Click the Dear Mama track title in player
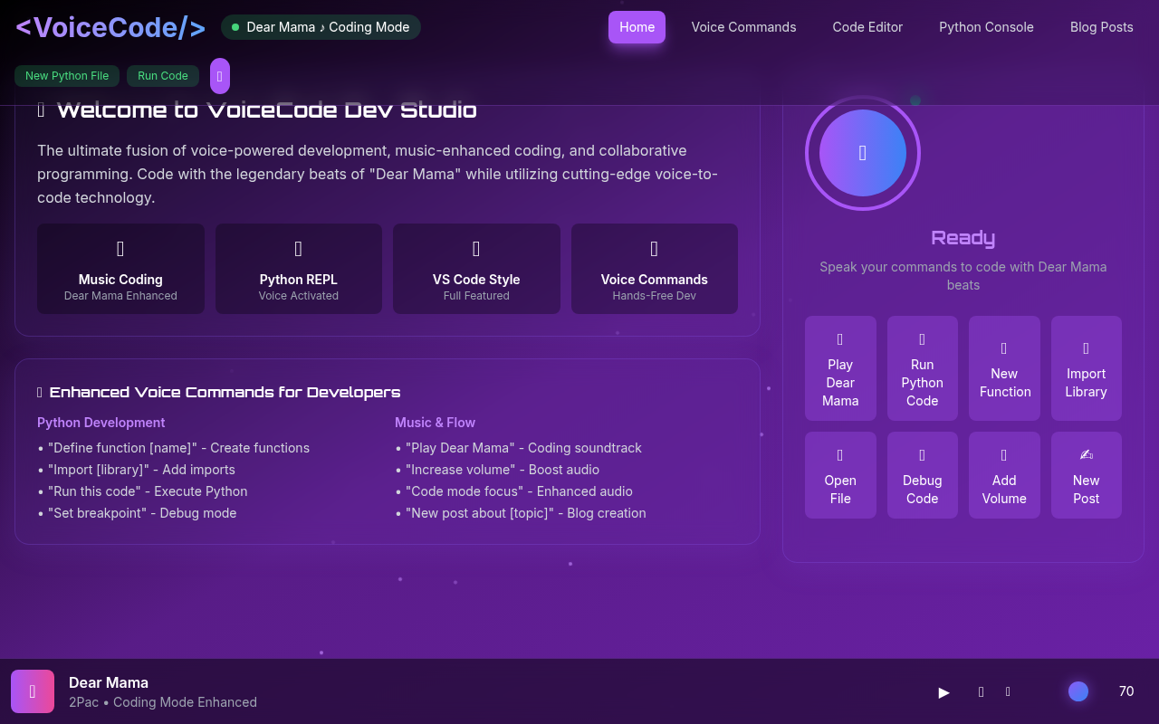 (109, 682)
